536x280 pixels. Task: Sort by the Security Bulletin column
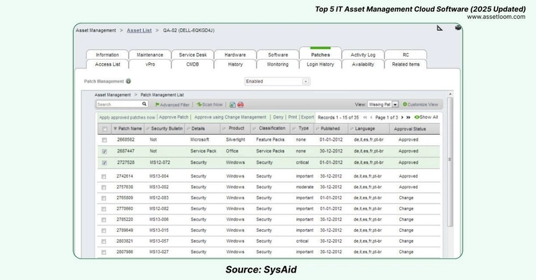click(x=164, y=129)
